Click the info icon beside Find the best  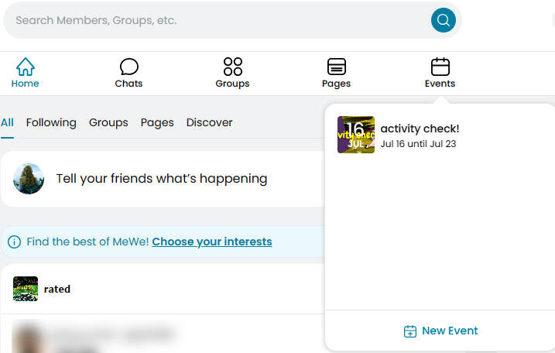point(14,242)
